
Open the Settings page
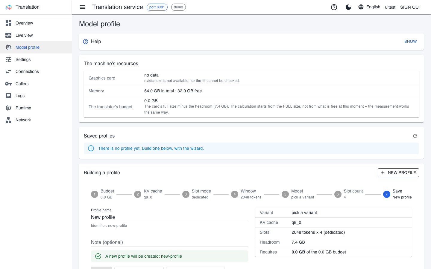[x=36, y=59]
